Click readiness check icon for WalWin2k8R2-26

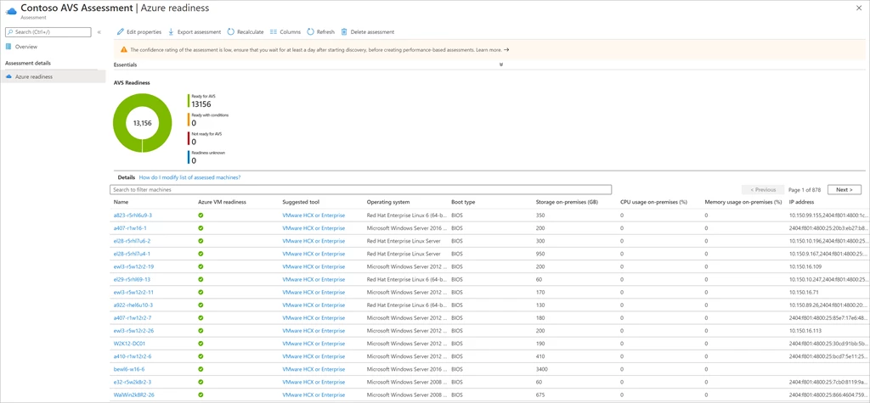201,395
